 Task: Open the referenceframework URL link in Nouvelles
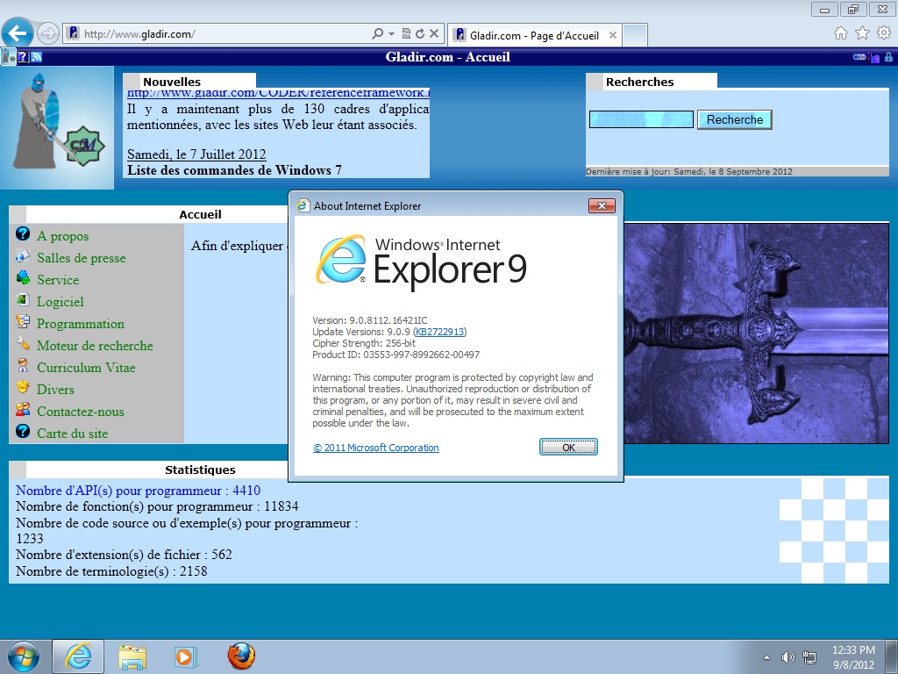tap(278, 93)
